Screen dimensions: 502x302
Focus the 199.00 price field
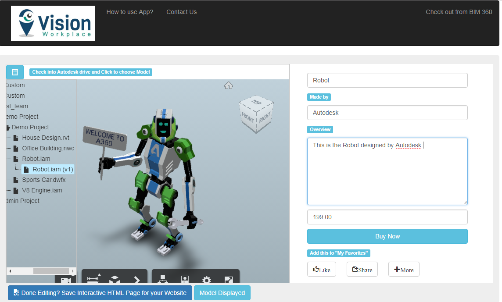387,217
